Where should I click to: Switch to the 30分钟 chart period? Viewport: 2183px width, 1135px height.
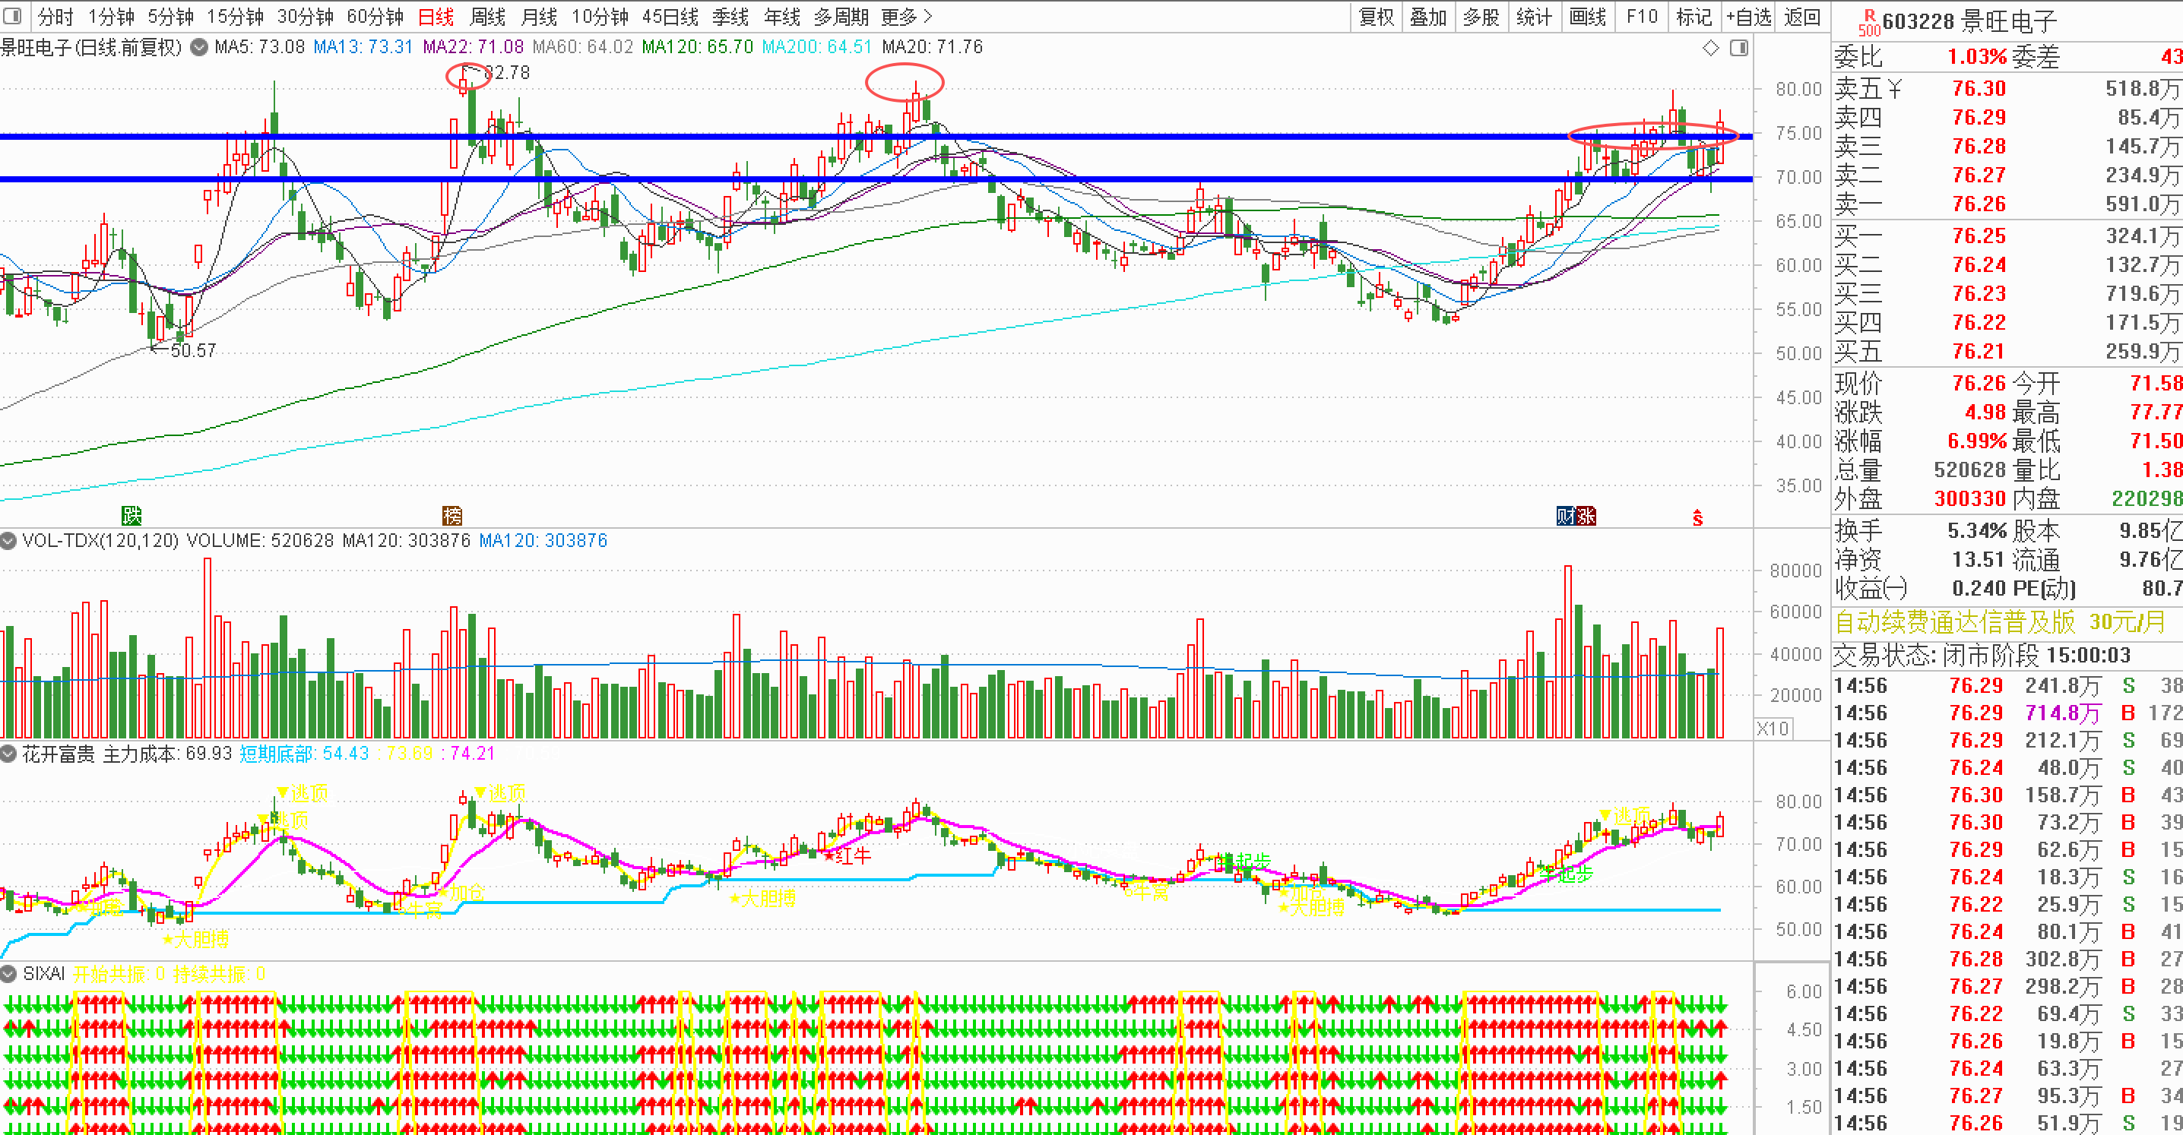(306, 17)
